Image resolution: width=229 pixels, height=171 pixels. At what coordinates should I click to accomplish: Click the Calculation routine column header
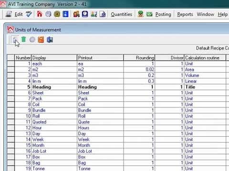pyautogui.click(x=205, y=57)
